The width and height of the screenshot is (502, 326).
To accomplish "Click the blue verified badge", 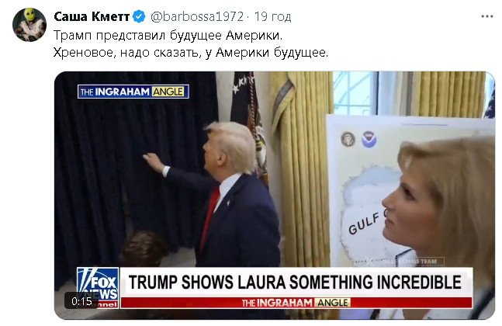I will pos(139,16).
